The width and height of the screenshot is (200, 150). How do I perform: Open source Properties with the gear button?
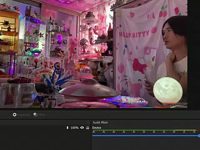21,115
